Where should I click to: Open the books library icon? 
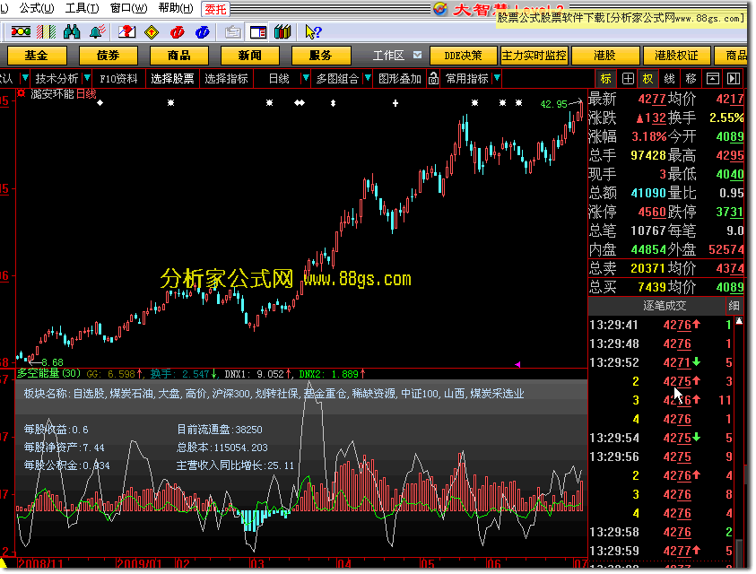click(282, 32)
